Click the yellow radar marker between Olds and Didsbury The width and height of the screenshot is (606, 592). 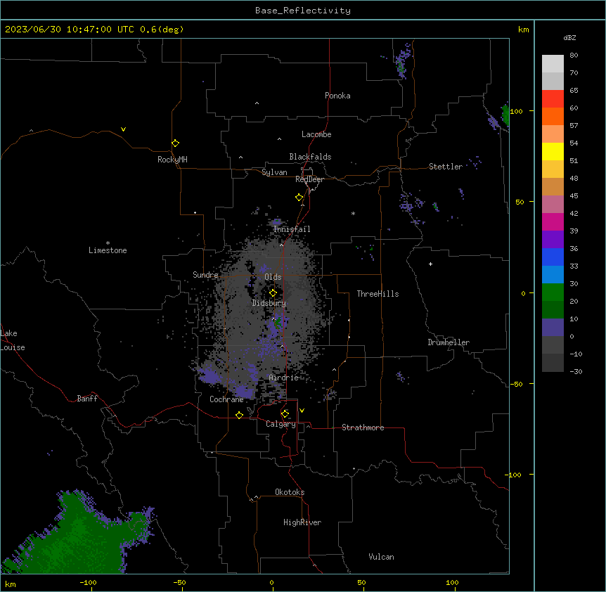(273, 293)
